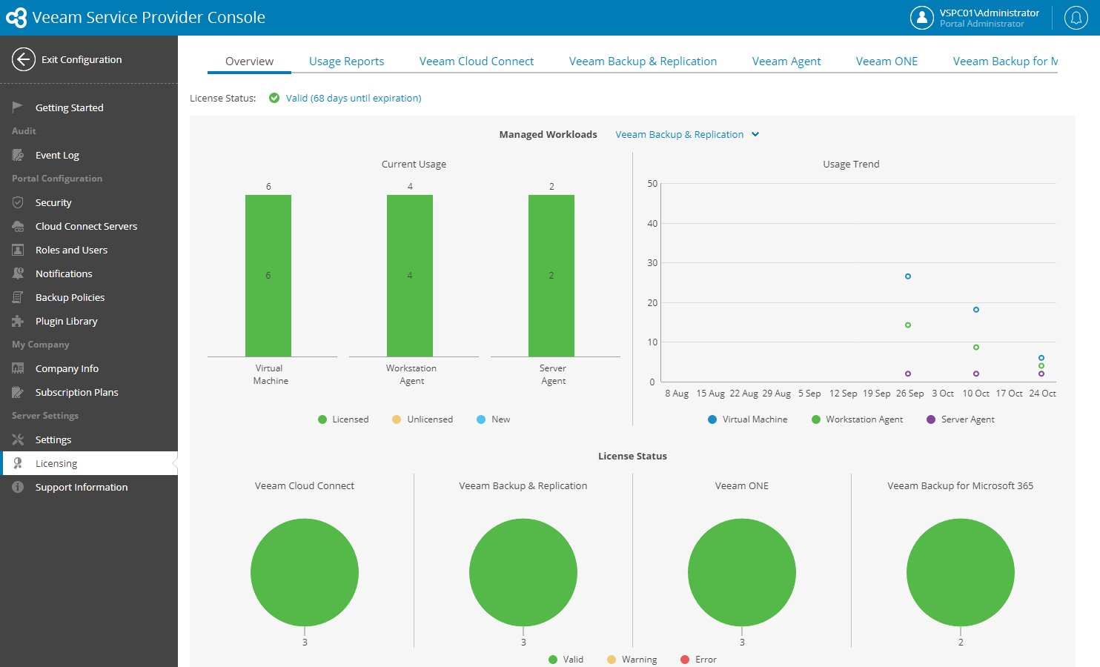Open the Veeam Cloud Connect tab

pyautogui.click(x=477, y=62)
